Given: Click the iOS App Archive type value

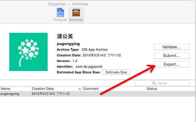Looking at the screenshot, I should coord(95,50).
